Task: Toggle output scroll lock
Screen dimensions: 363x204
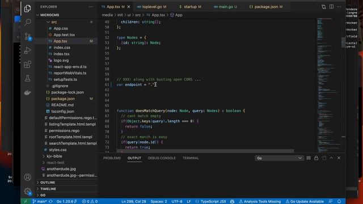Action: (x=316, y=158)
